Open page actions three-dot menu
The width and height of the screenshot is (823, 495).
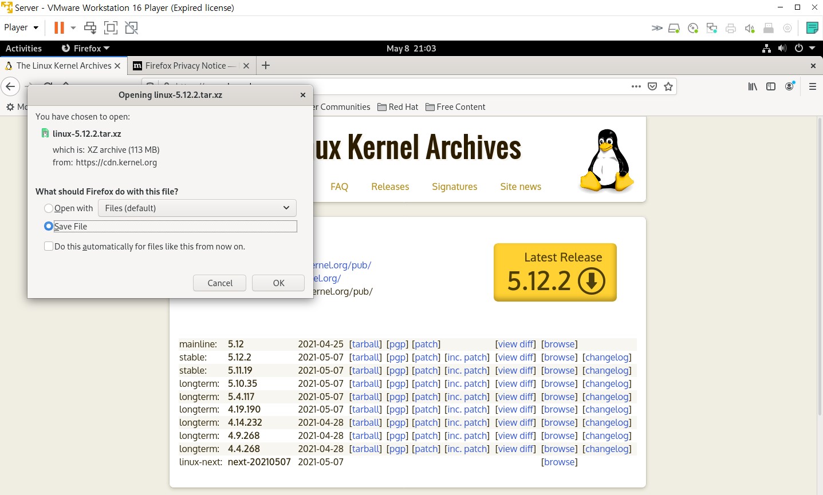pos(636,86)
